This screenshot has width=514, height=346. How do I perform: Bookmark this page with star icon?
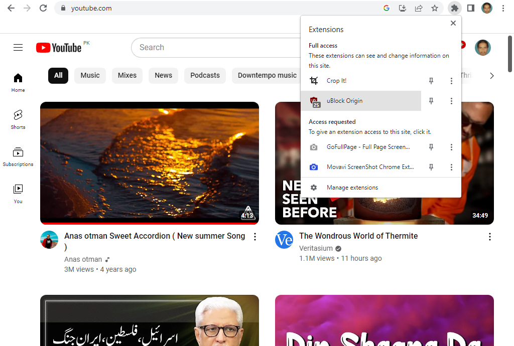point(435,8)
